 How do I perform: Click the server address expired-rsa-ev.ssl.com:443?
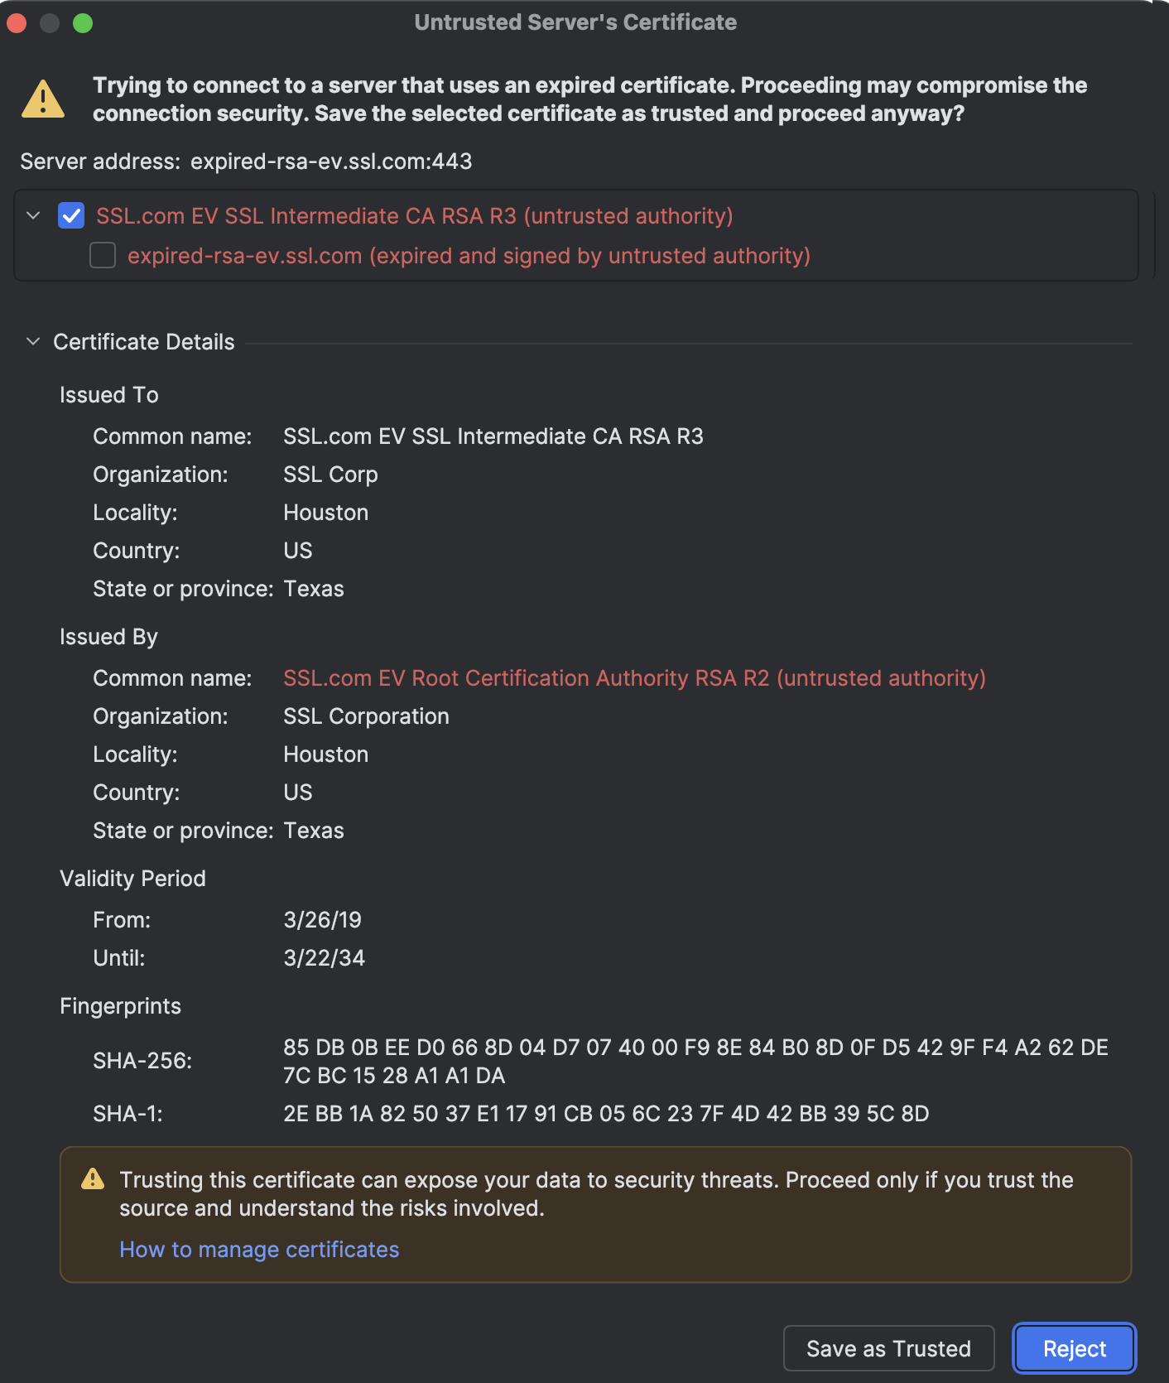(331, 161)
